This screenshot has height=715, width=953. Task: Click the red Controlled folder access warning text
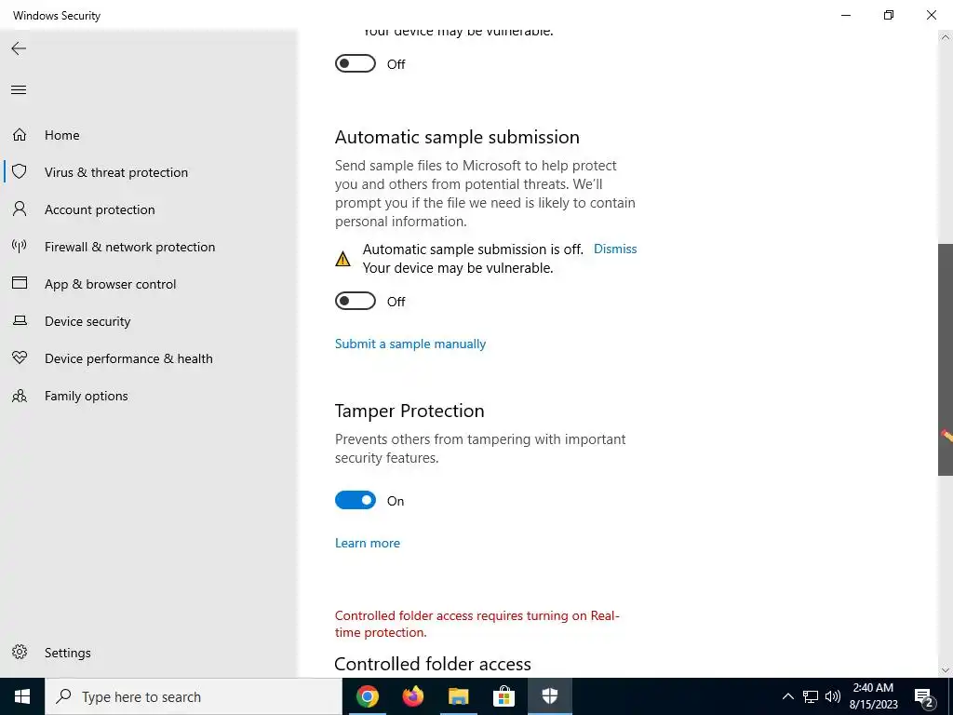(477, 624)
